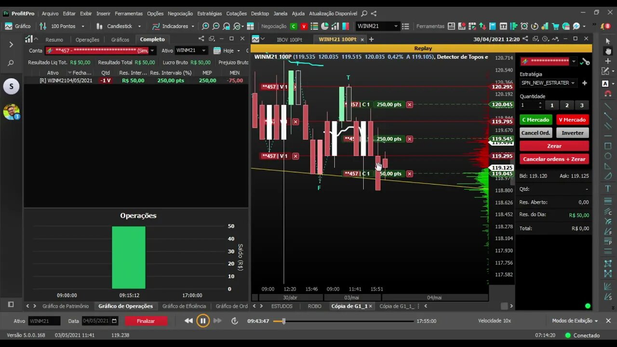Remove the 119.545 order with 250,00 pts
The height and width of the screenshot is (347, 617).
tap(409, 139)
